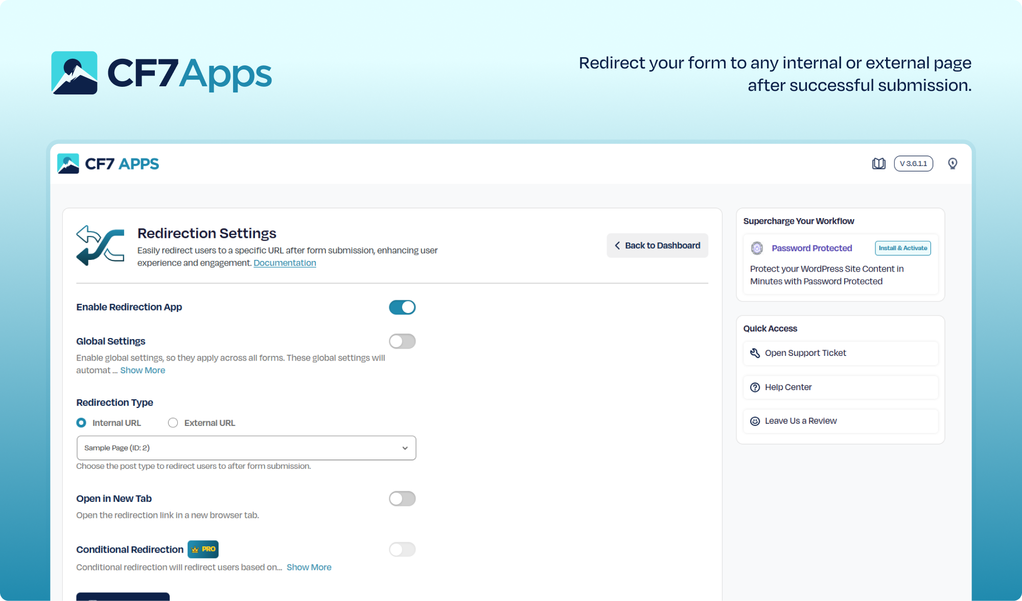
Task: Expand Global Settings description with Show More
Action: [143, 370]
